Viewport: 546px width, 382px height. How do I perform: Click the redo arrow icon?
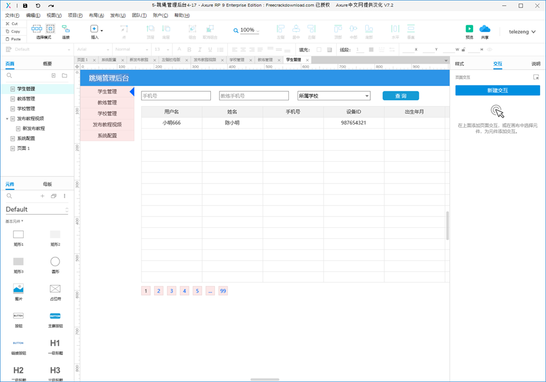click(51, 6)
